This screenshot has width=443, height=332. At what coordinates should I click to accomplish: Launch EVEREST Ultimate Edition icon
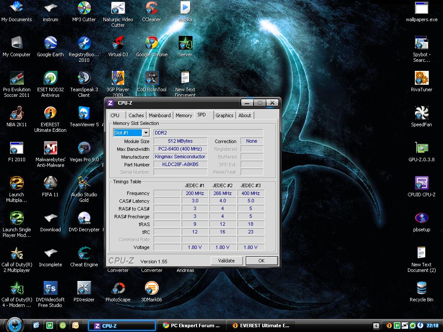point(50,113)
